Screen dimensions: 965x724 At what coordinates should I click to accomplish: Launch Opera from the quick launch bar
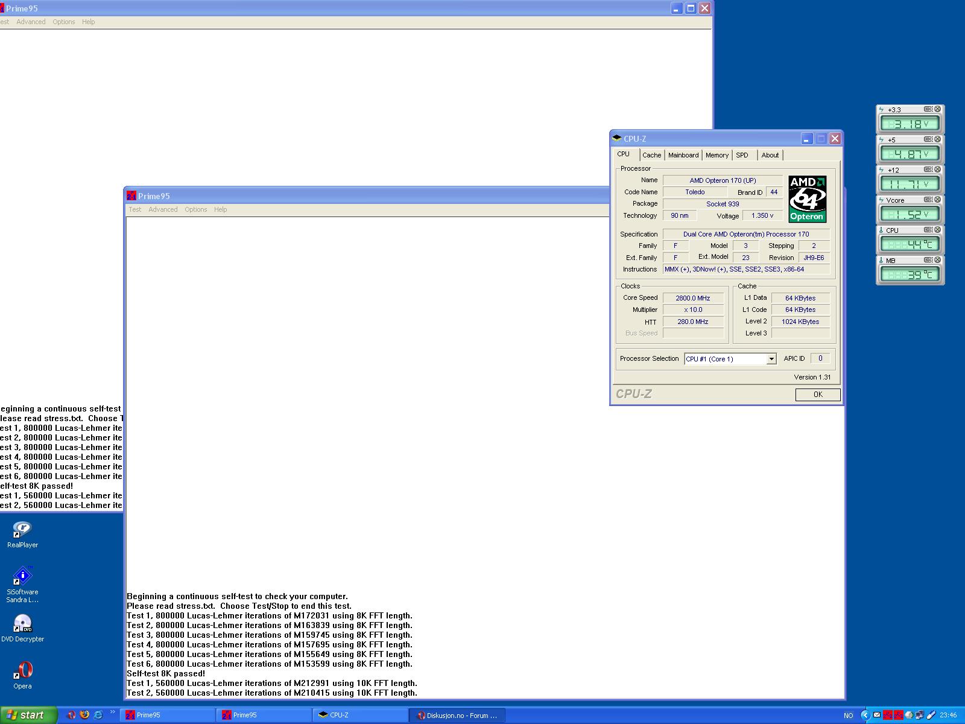coord(71,715)
